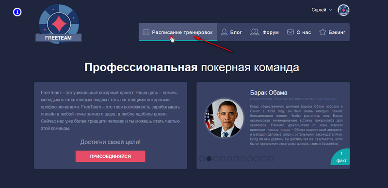Click the calendar icon beside Расписание тренировок
Screen dimensions: 388x188
tap(146, 32)
